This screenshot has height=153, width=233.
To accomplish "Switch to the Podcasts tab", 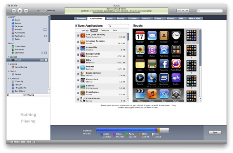I will coord(146,18).
